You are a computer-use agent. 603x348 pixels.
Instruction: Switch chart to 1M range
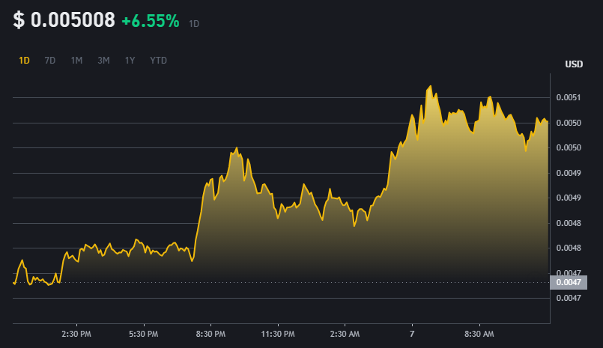[x=76, y=61]
